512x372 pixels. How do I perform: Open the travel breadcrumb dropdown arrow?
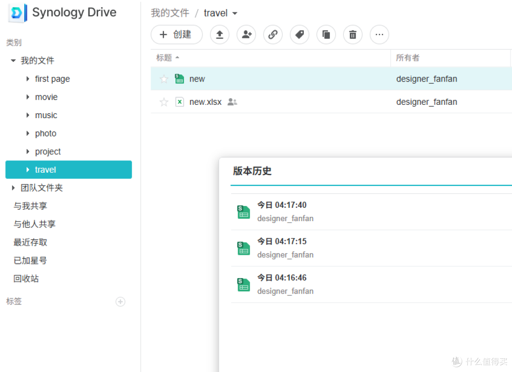click(235, 13)
